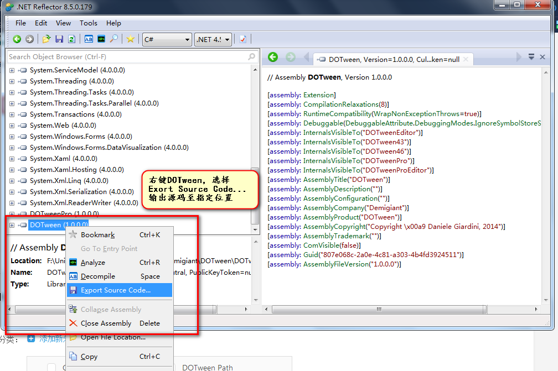Viewport: 558px width, 371px height.
Task: Click the ComVisible attribute link
Action: coord(322,245)
